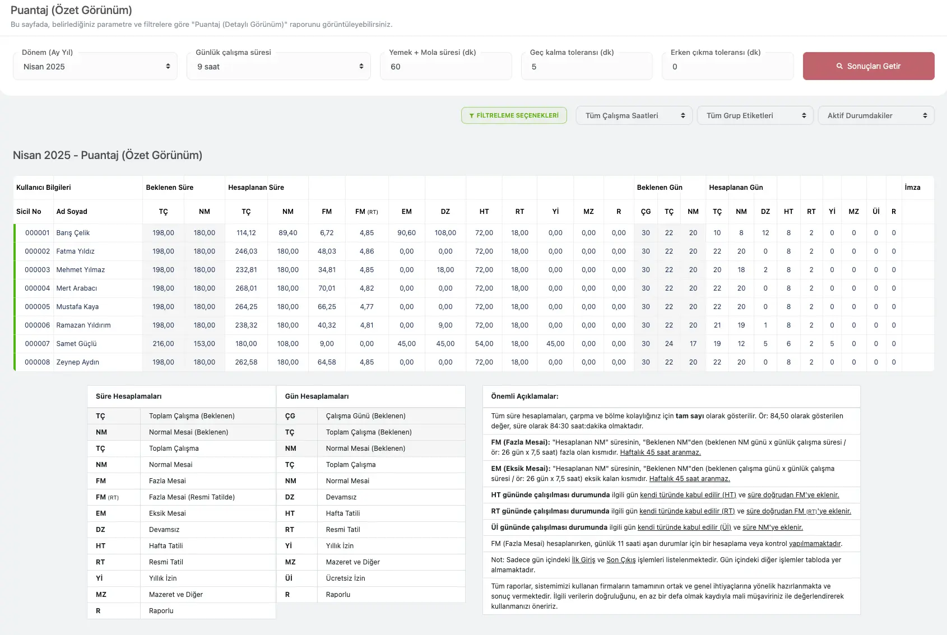
Task: Expand the Tüm Grup Etiketleri dropdown
Action: point(755,115)
